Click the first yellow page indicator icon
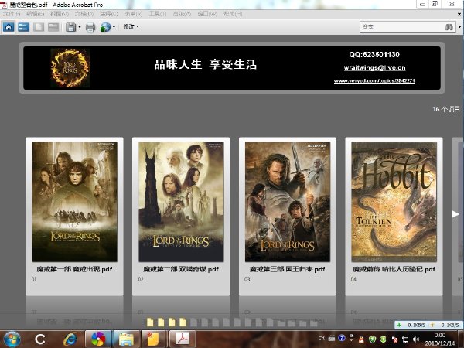 pos(150,322)
